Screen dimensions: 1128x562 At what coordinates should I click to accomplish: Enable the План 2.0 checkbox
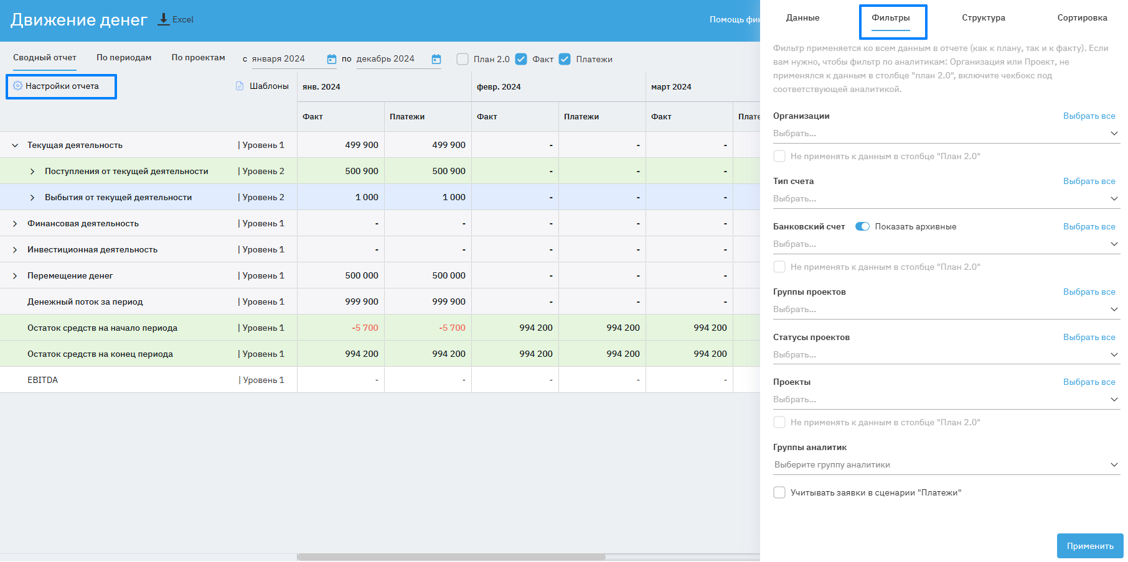[x=463, y=59]
